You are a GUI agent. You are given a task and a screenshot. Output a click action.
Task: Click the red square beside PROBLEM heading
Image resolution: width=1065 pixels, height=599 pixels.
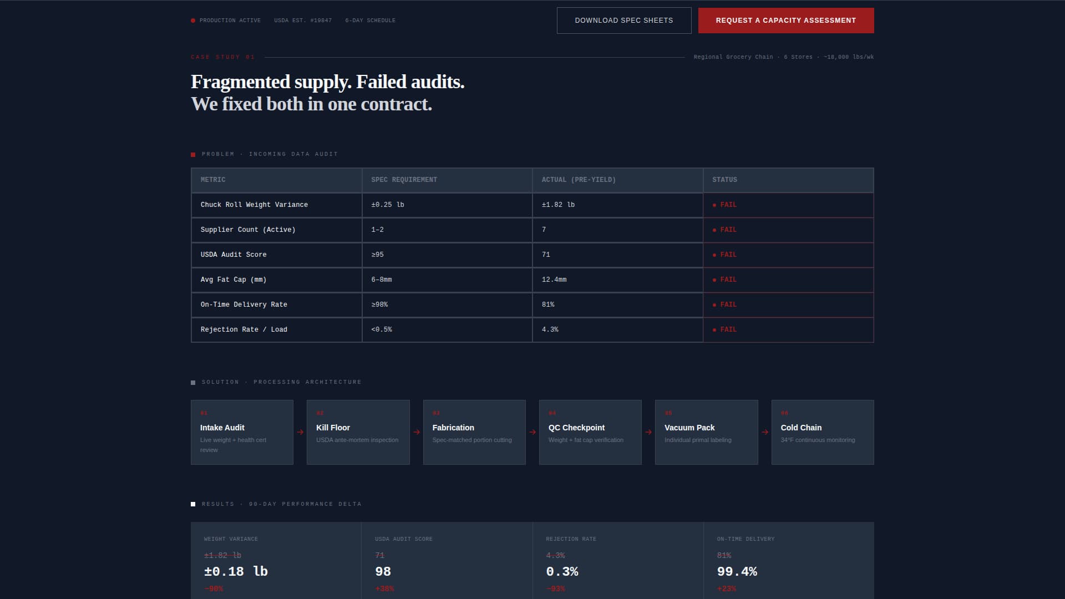point(192,154)
